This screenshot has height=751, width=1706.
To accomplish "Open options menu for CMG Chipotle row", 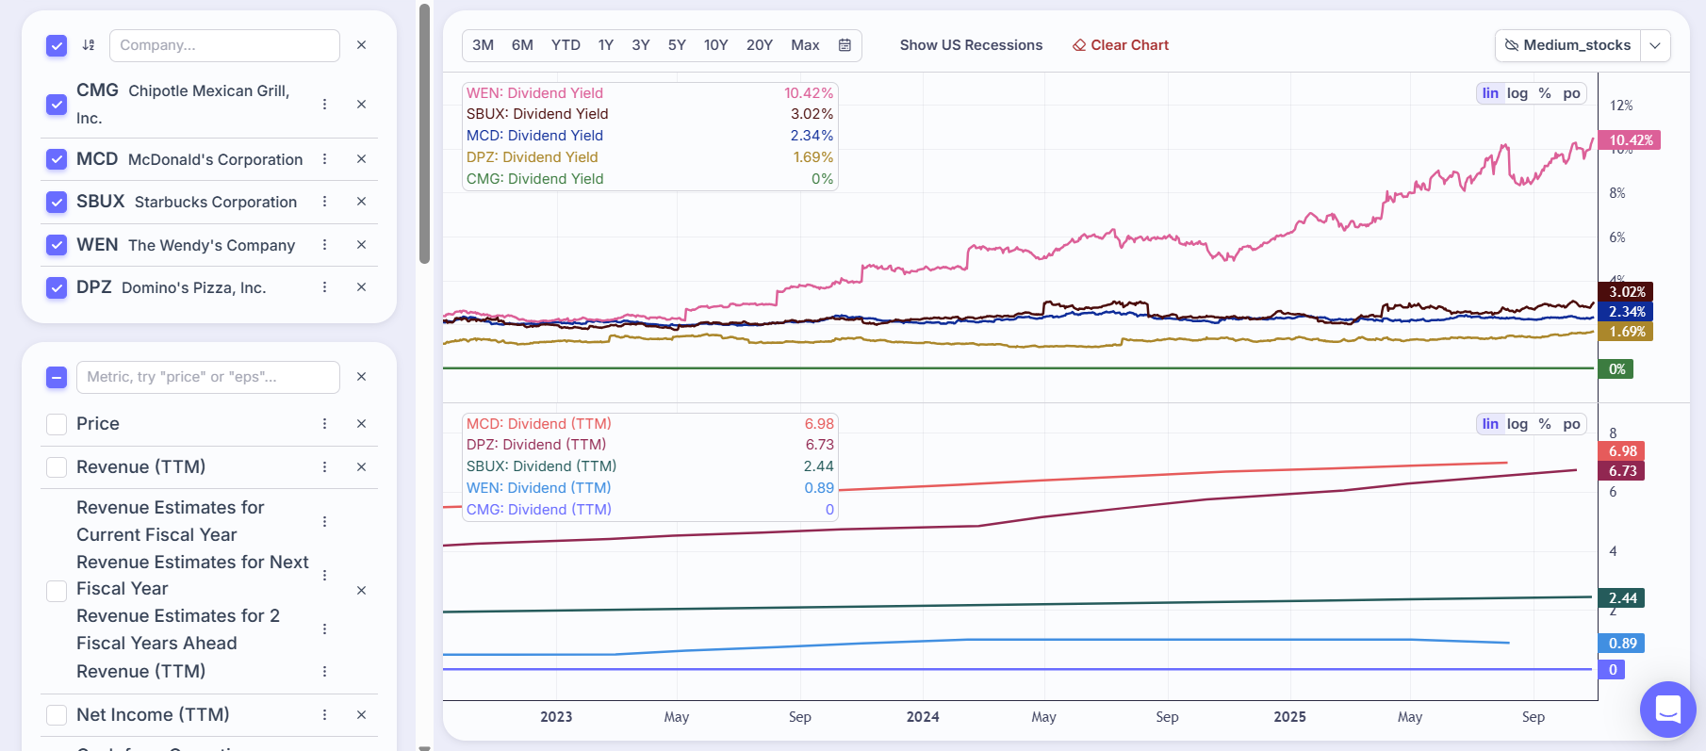I will pos(324,105).
